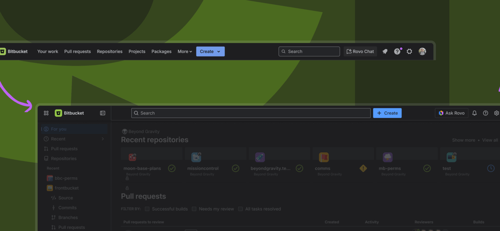This screenshot has width=500, height=231.
Task: Toggle the All tasks resolved filter
Action: (x=240, y=209)
